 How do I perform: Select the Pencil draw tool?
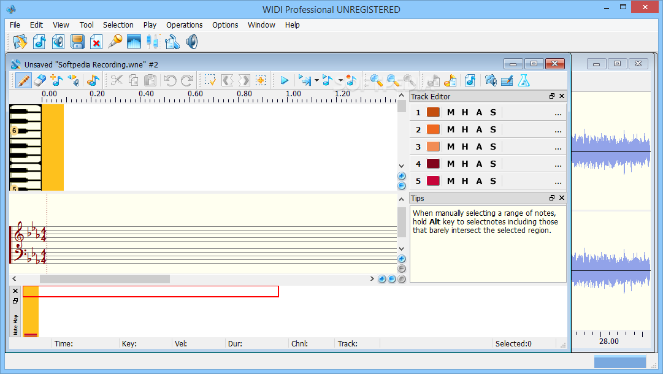24,80
